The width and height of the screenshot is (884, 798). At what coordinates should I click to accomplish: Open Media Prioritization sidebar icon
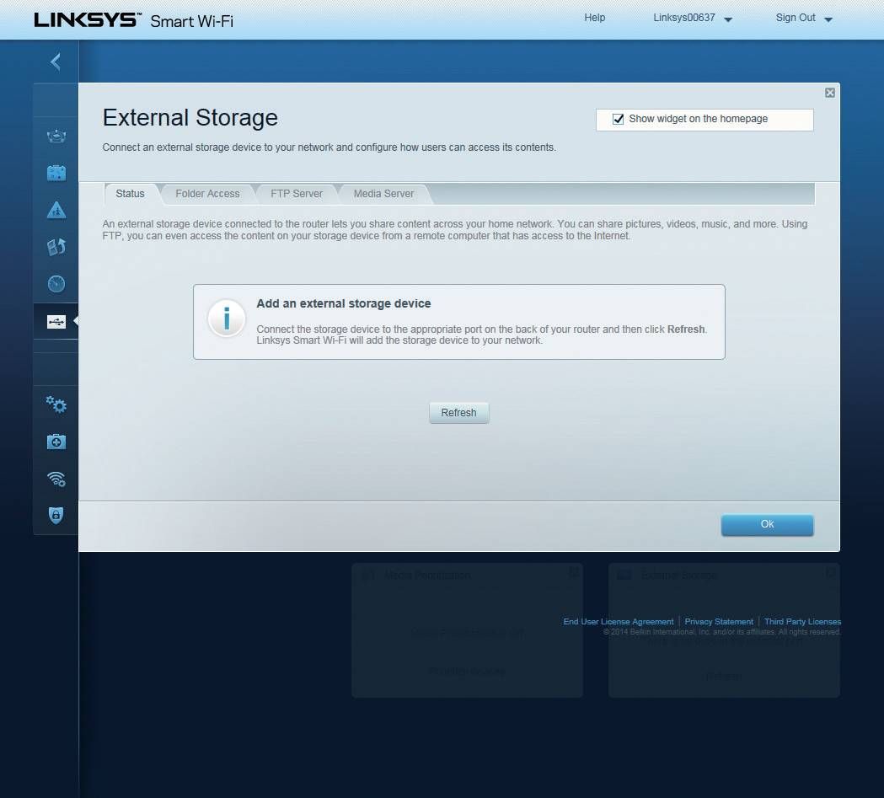pyautogui.click(x=56, y=246)
